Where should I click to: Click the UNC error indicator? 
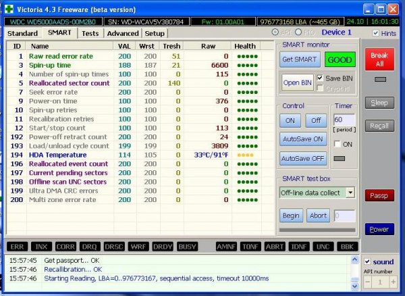323,247
